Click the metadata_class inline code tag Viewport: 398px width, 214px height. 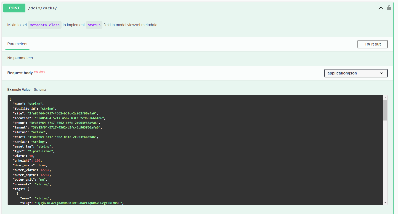click(45, 25)
